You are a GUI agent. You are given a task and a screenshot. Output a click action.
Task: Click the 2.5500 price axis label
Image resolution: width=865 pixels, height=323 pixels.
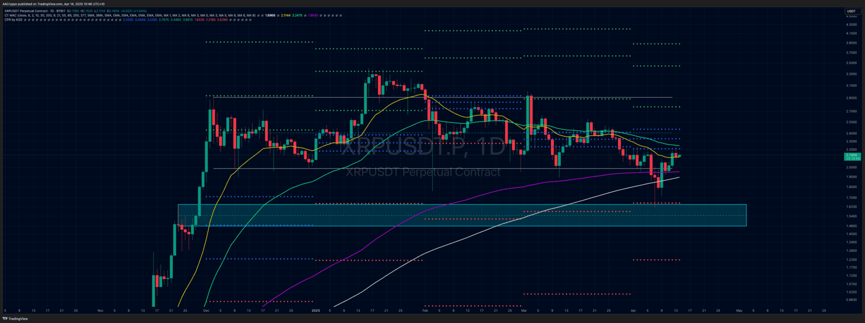click(x=851, y=122)
